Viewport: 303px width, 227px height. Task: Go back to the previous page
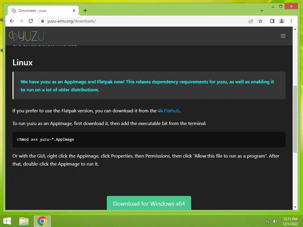point(12,21)
